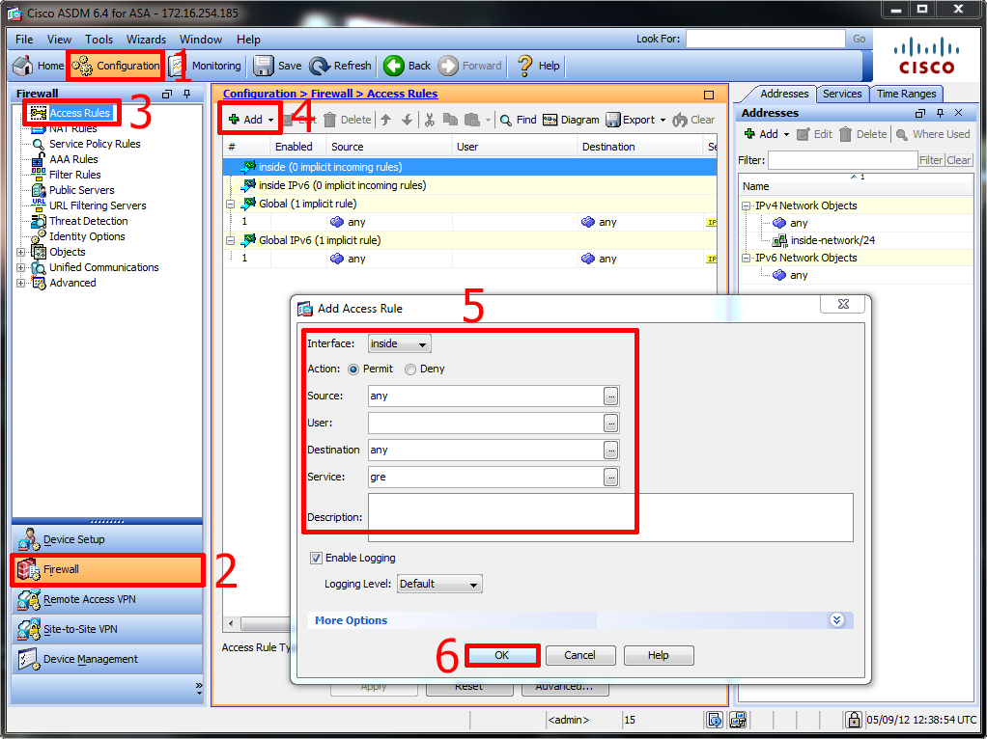Click the Delete rule icon in Access Rules toolbar
The image size is (987, 739).
pyautogui.click(x=348, y=120)
